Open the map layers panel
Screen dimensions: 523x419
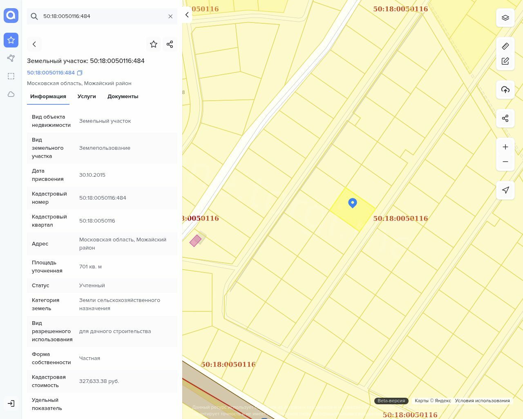[x=505, y=18]
